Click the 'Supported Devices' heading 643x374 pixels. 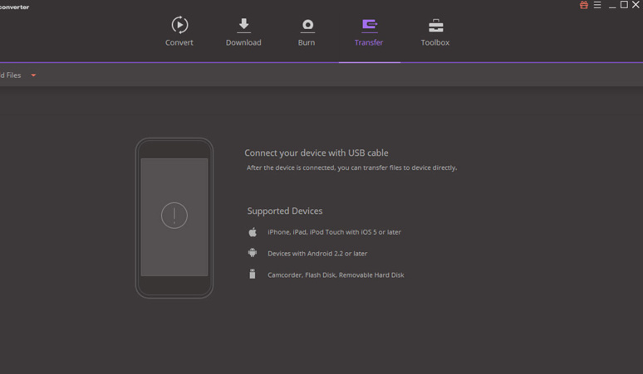pos(285,211)
